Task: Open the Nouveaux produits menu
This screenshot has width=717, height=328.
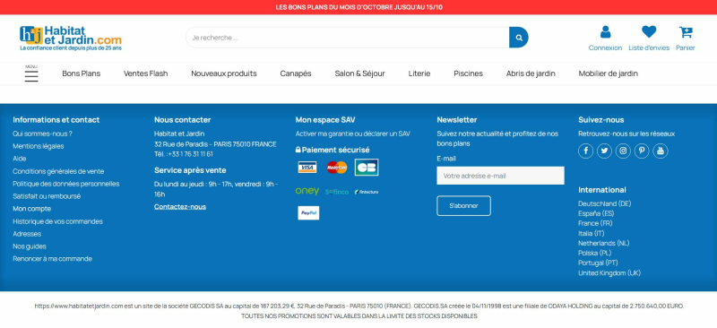Action: (x=224, y=73)
